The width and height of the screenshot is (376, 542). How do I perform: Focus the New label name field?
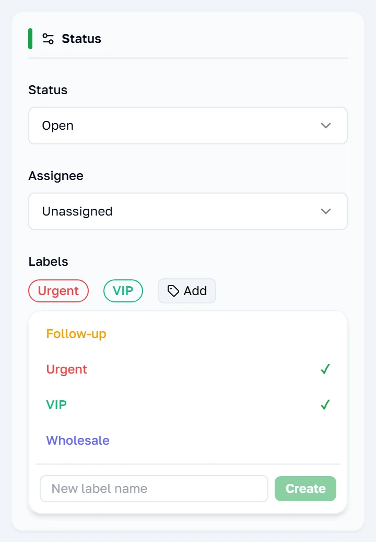click(x=154, y=489)
